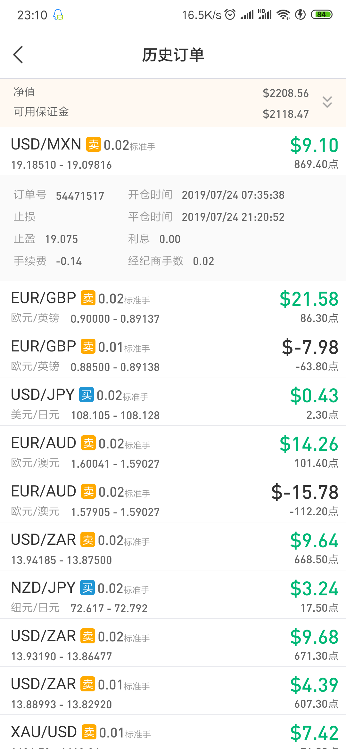
Task: Select the USD/ZAR order with $9.64 profit
Action: click(173, 546)
